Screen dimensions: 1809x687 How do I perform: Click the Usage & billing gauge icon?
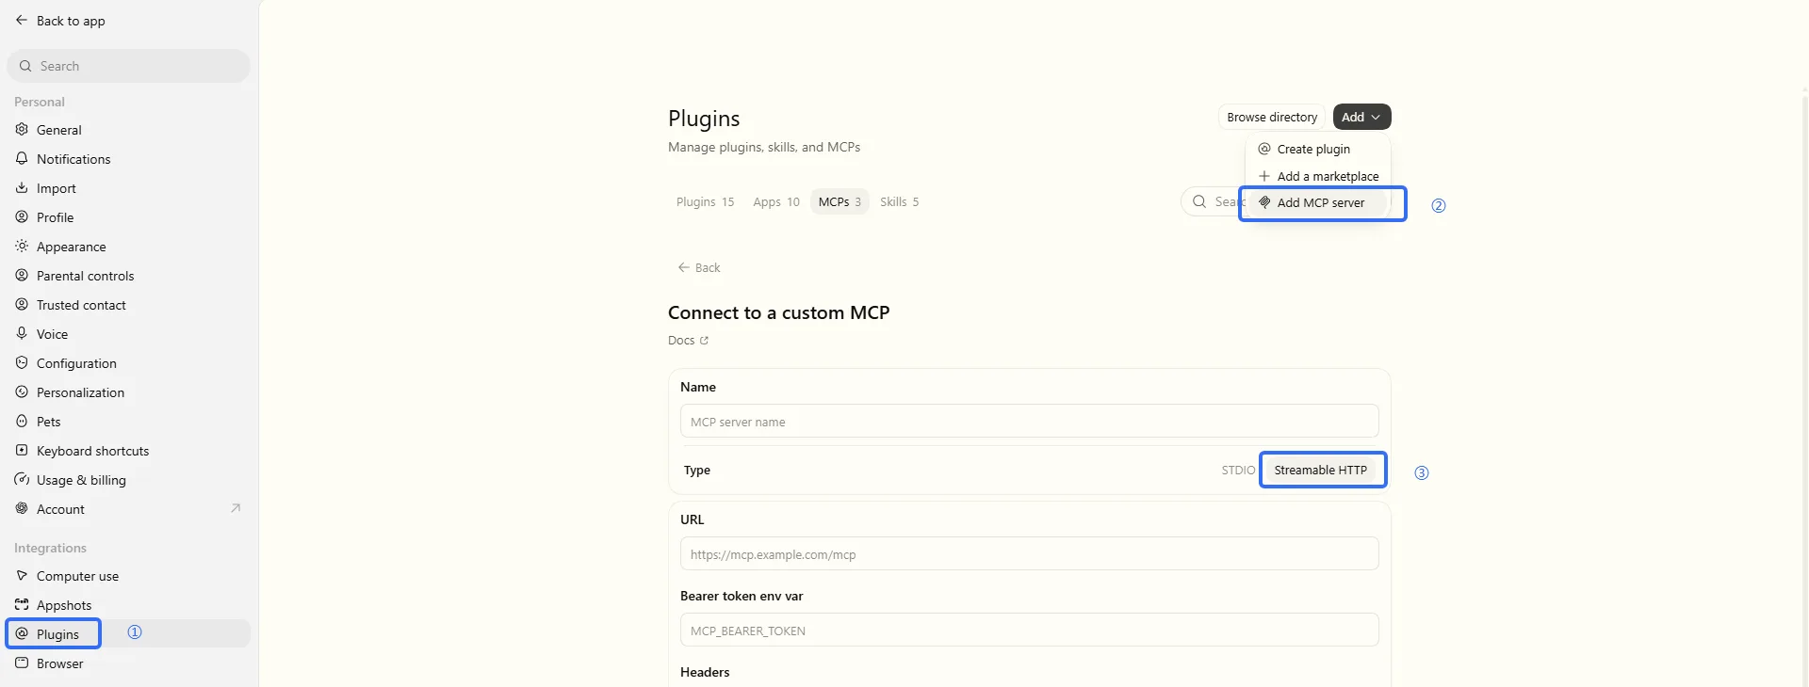click(22, 479)
